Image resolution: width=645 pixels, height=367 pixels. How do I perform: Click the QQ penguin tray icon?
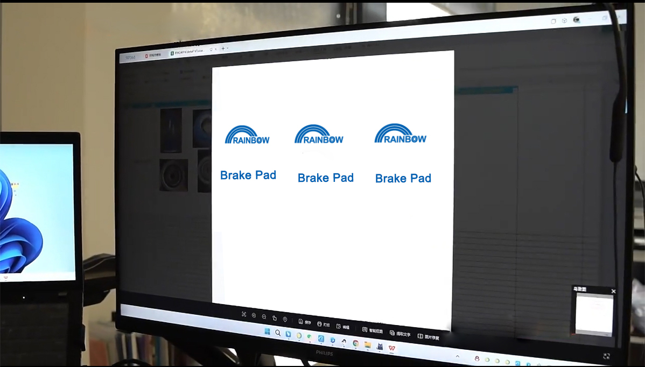click(477, 359)
